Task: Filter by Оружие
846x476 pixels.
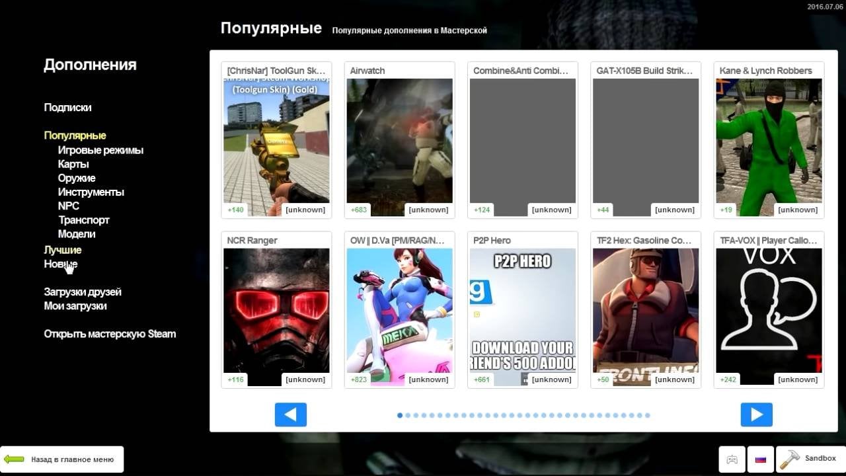Action: click(77, 178)
